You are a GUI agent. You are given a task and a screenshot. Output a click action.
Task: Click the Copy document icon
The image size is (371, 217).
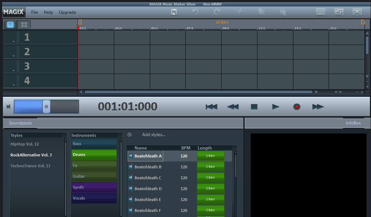click(261, 12)
